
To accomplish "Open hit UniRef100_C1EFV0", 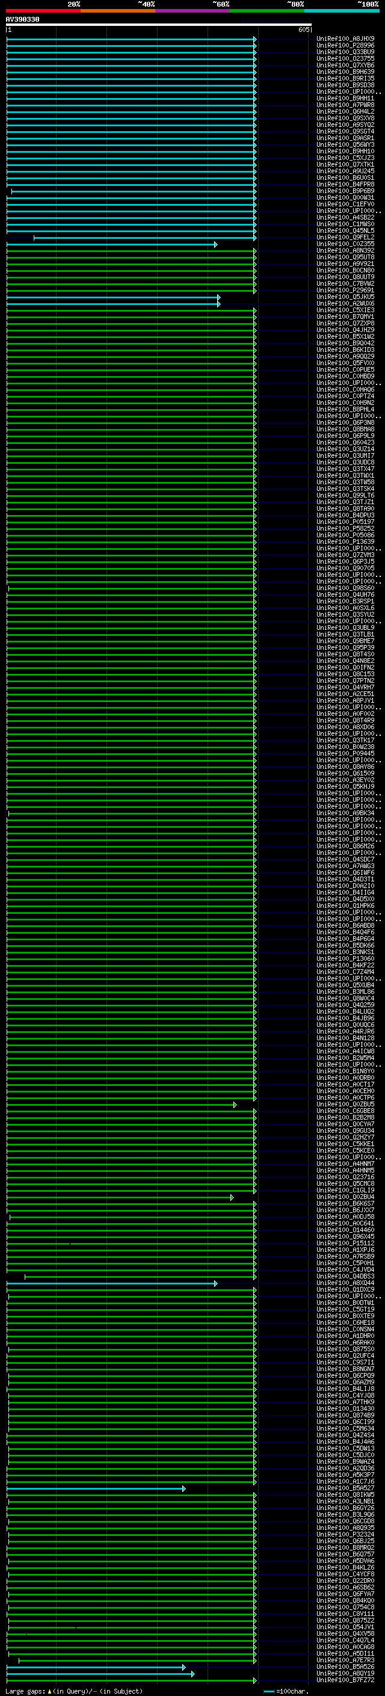I will [x=345, y=204].
